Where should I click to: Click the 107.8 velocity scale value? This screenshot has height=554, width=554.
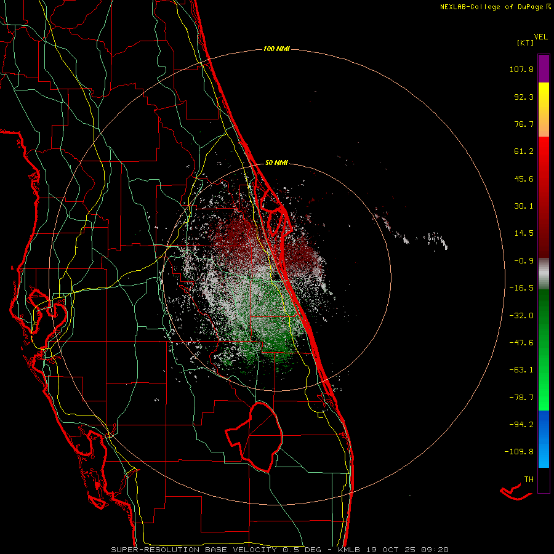521,69
